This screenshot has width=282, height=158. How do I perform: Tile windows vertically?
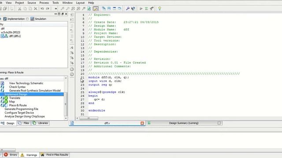[115, 8]
